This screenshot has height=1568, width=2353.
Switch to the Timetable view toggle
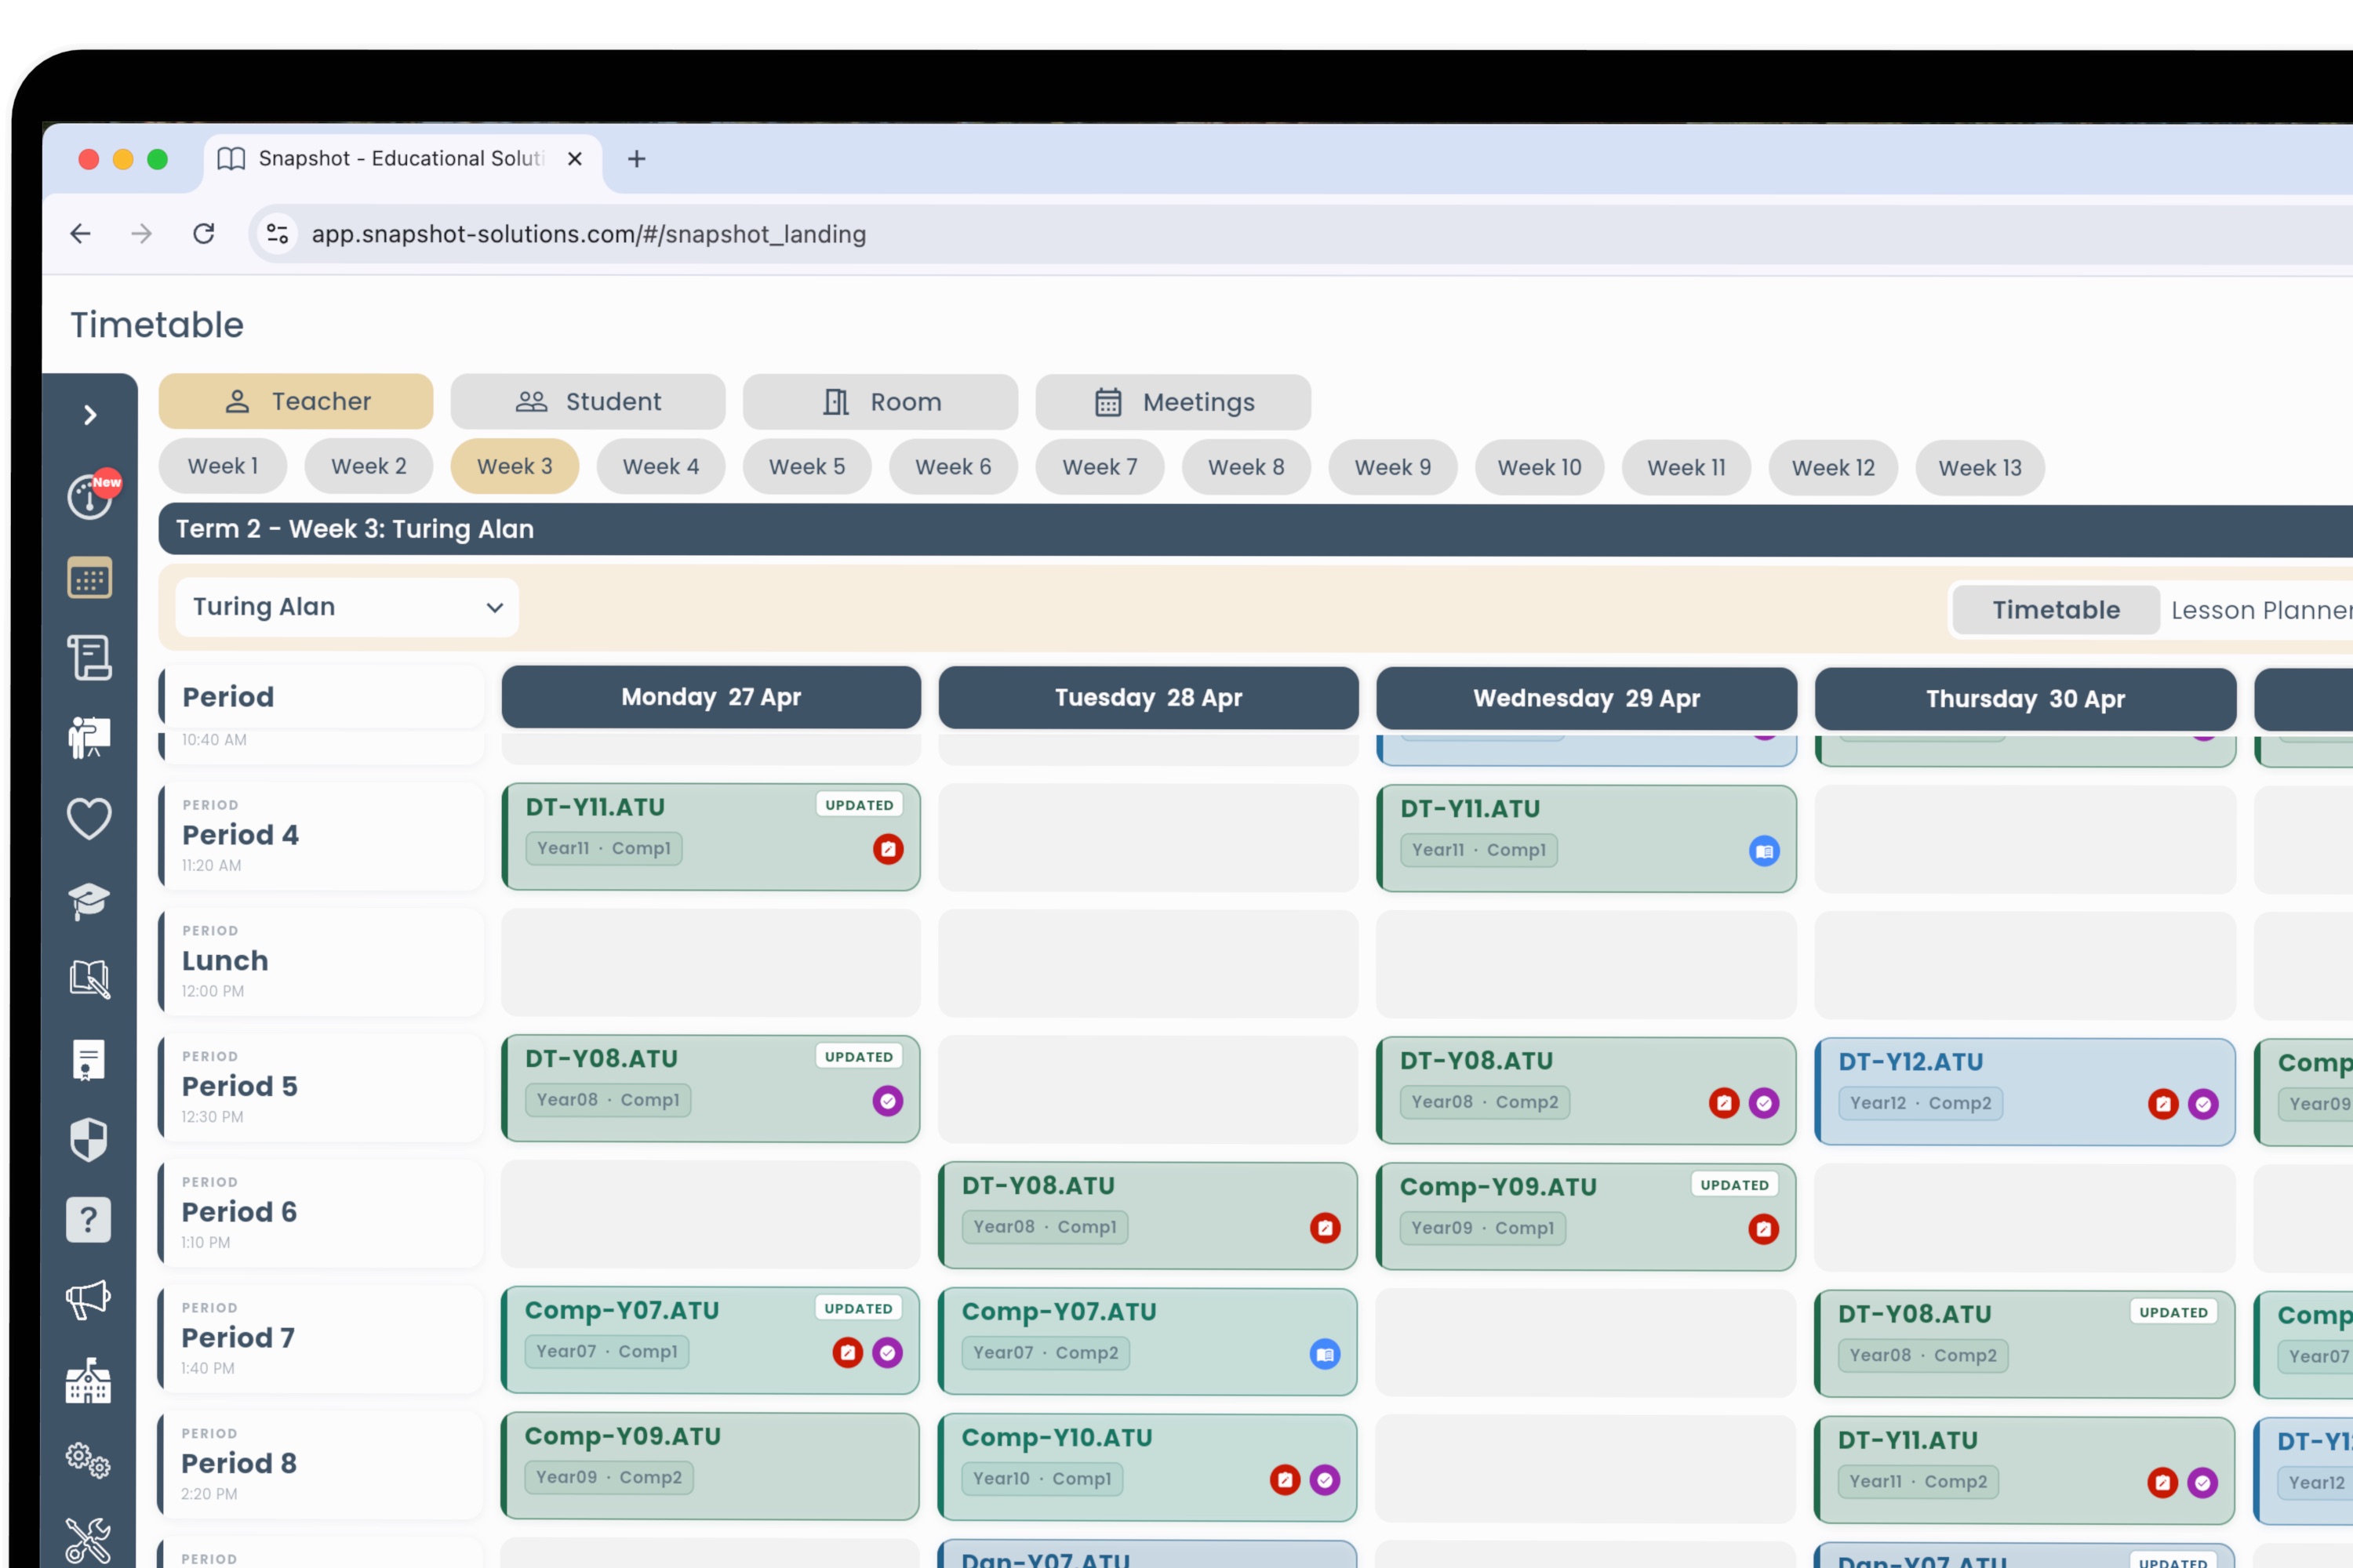point(2056,610)
